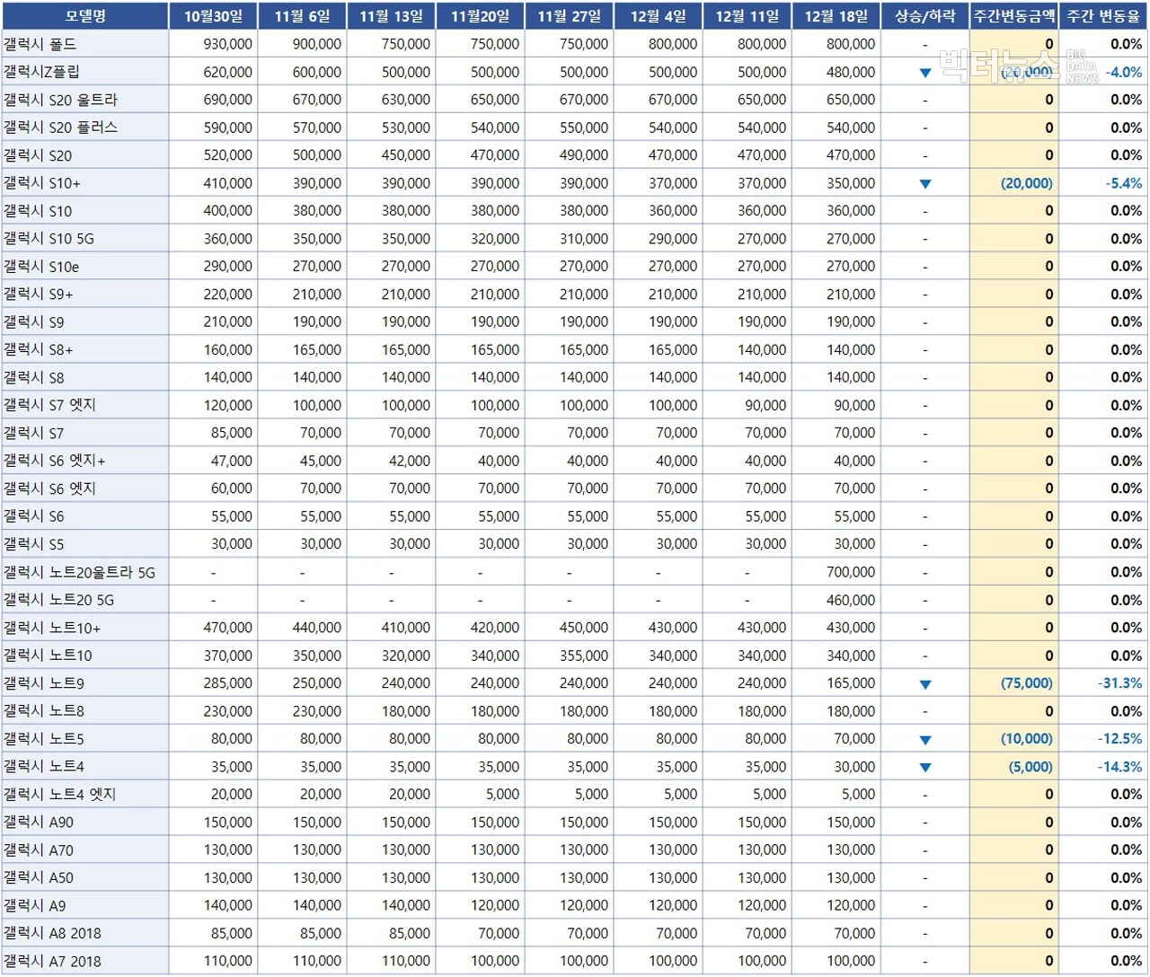
Task: Click the 갤럭시 S5 model name
Action: coord(33,544)
